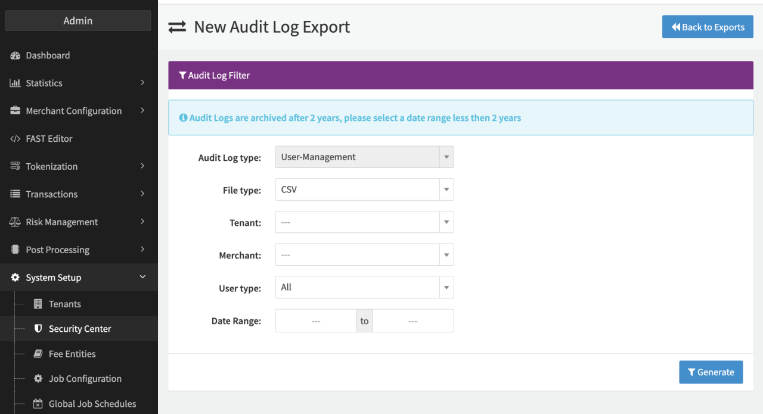Screen dimensions: 763x414
Task: Collapse the System Setup menu
Action: coord(142,278)
